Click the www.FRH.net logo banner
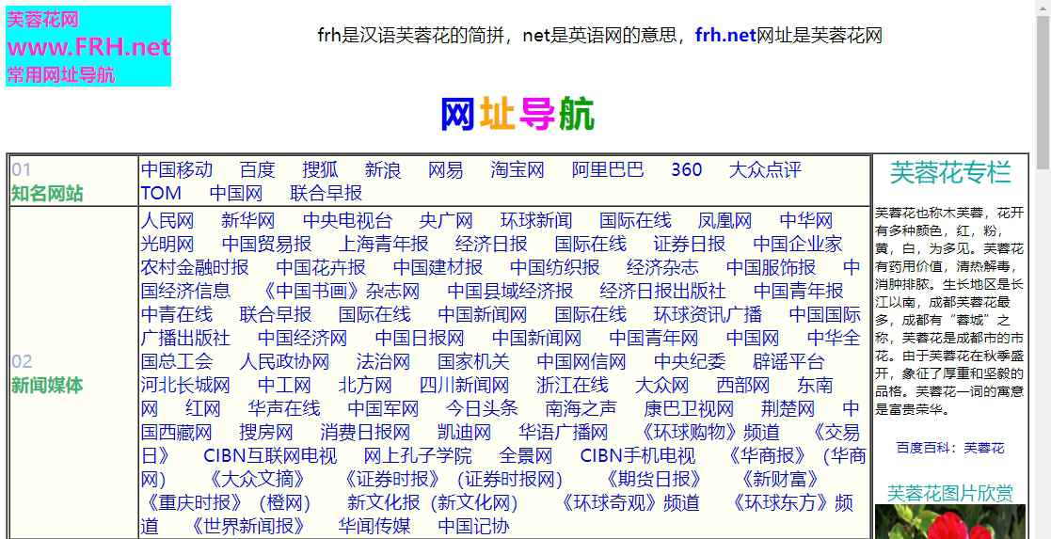The image size is (1051, 539). pyautogui.click(x=88, y=46)
